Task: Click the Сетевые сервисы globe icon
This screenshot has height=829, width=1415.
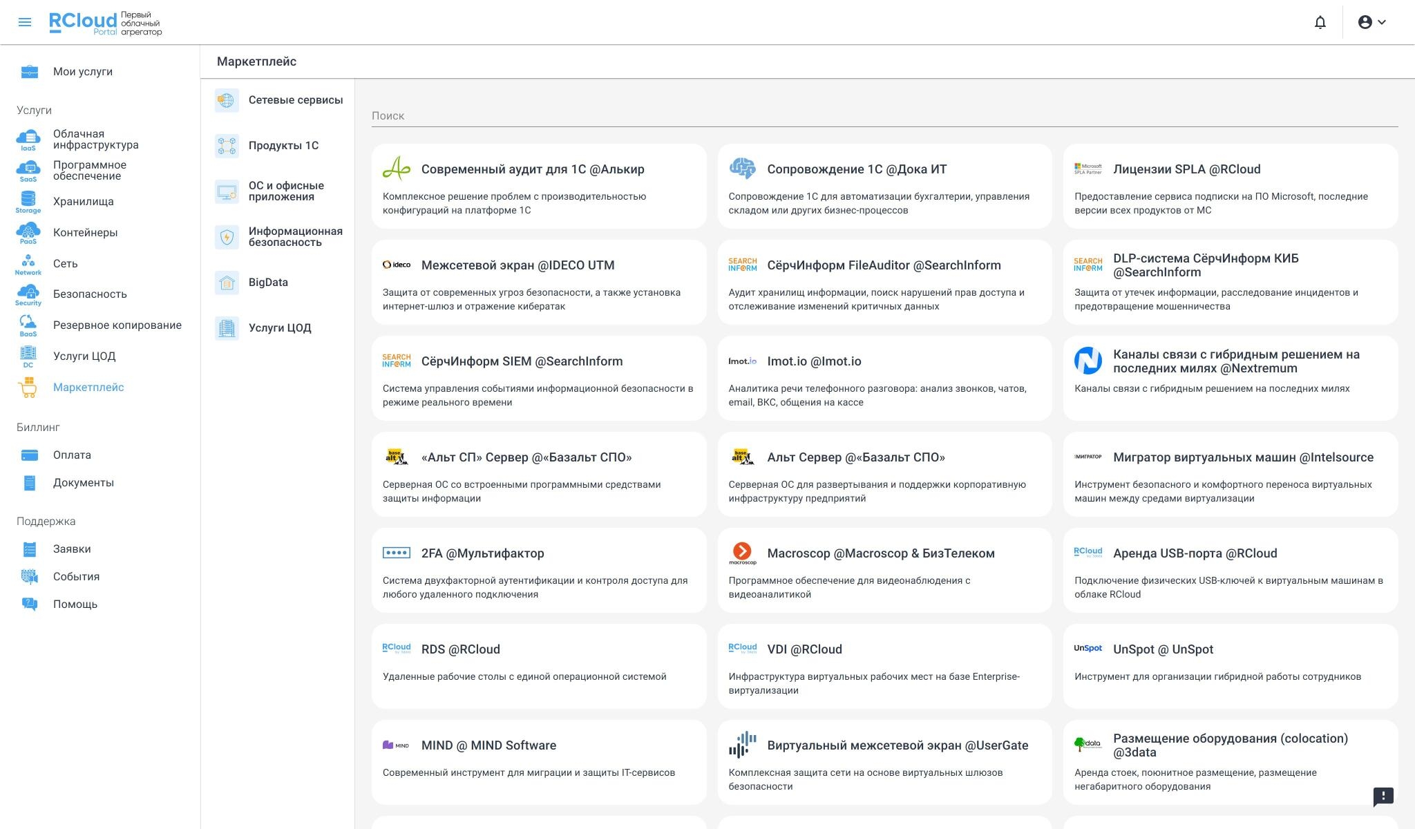Action: tap(227, 100)
